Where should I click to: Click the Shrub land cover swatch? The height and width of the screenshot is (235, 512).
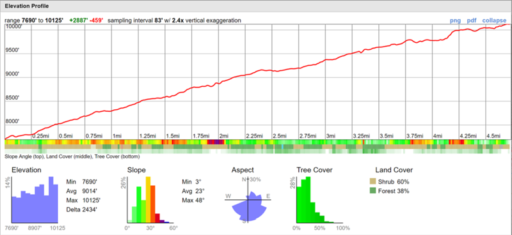[372, 181]
